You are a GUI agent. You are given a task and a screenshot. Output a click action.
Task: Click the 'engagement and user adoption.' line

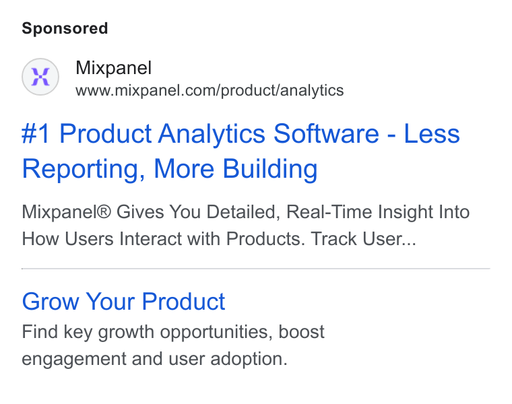click(154, 359)
